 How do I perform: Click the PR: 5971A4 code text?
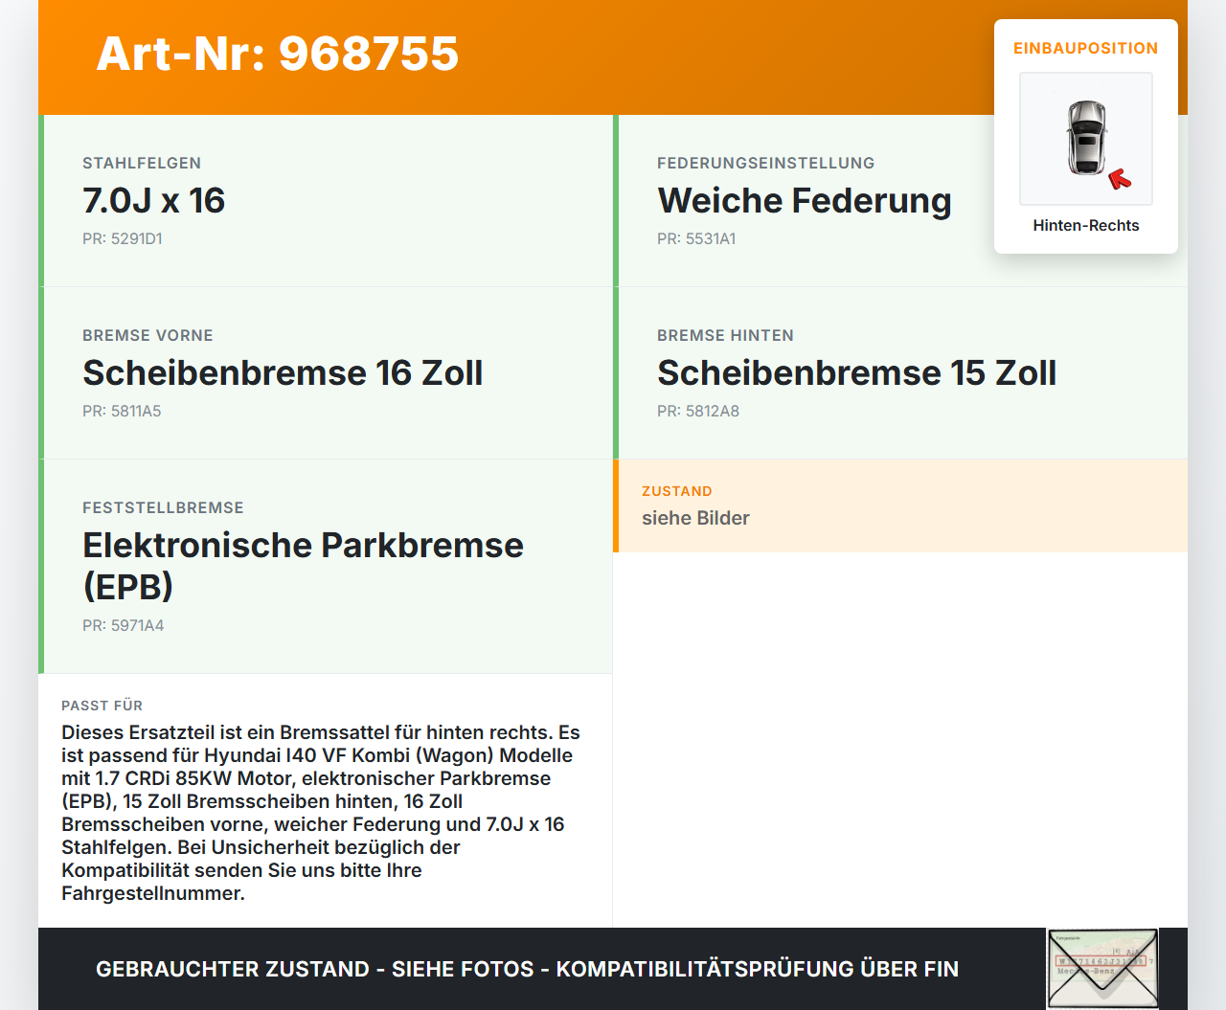(123, 625)
